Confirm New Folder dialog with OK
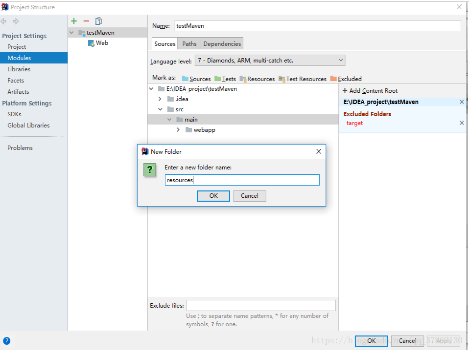469x356 pixels. click(x=213, y=196)
